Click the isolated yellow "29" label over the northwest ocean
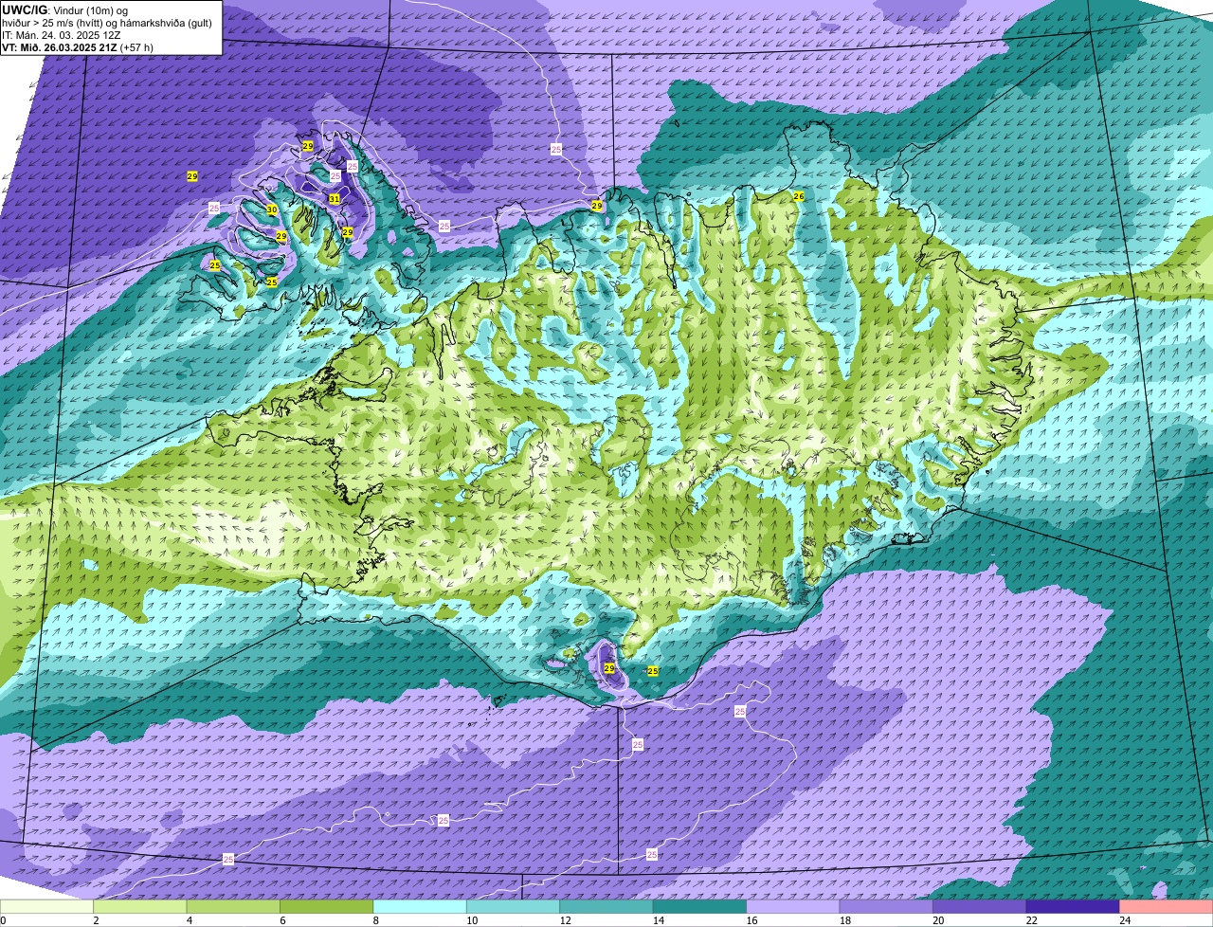The height and width of the screenshot is (927, 1213). [192, 177]
